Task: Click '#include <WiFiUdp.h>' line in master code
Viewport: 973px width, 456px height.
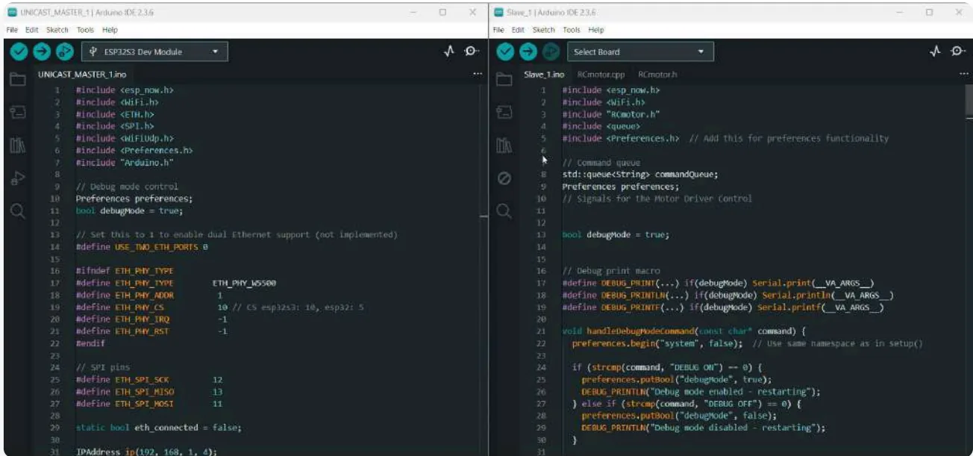Action: pos(125,138)
